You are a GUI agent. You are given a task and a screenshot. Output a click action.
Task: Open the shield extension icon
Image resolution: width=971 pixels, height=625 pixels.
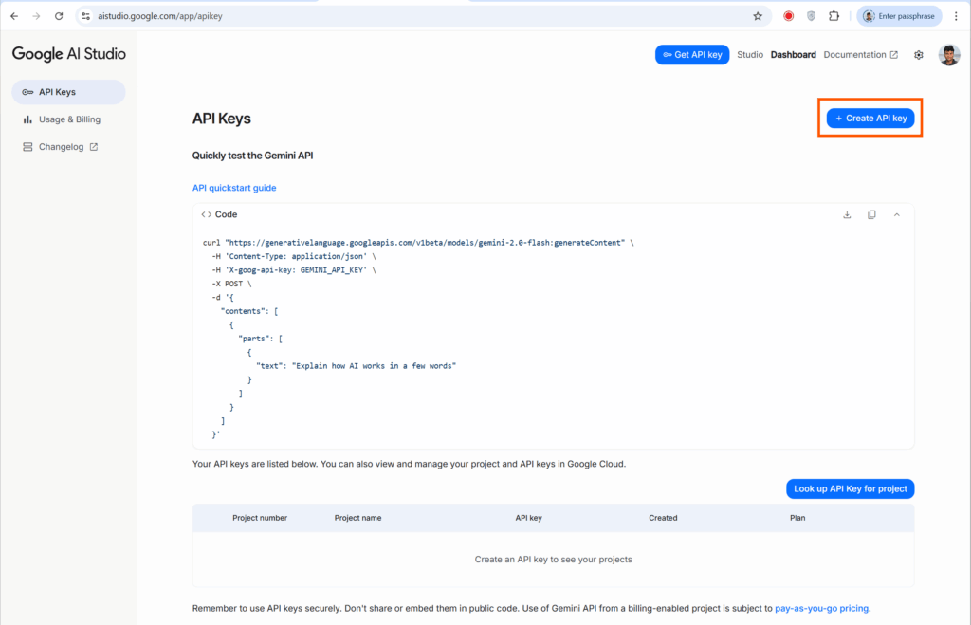[x=812, y=16]
